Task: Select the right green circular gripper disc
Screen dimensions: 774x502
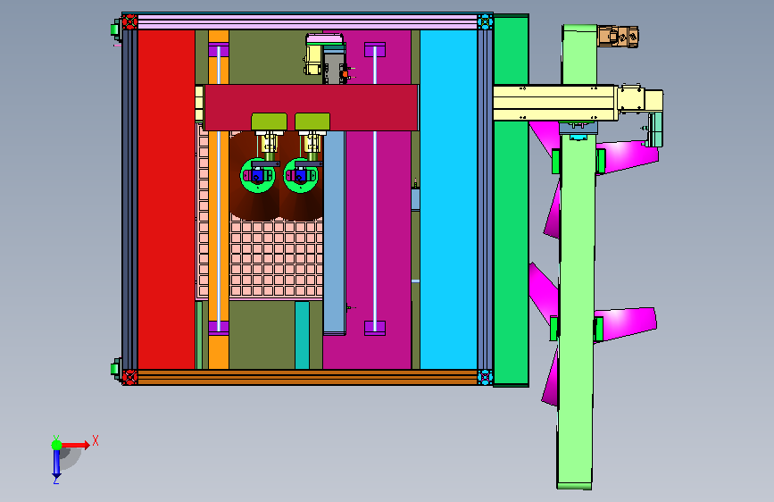Action: pos(301,175)
